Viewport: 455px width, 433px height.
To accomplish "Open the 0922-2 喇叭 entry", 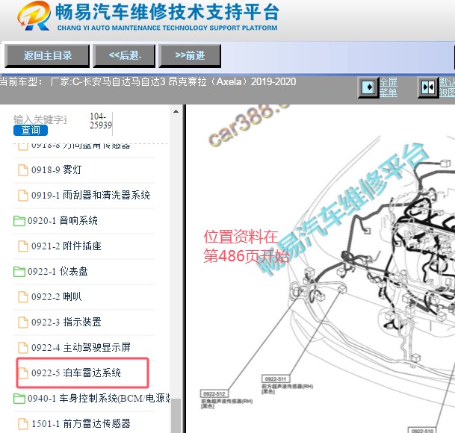I will [57, 296].
